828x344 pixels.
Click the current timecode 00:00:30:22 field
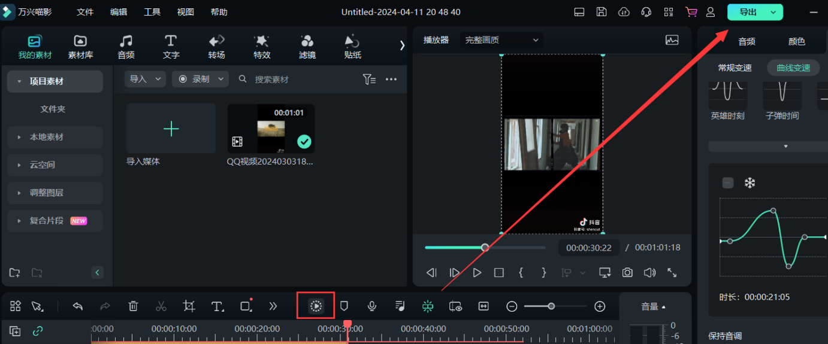pos(589,248)
